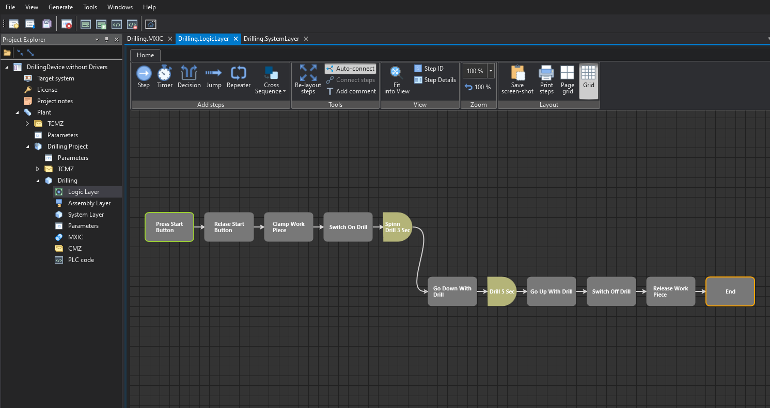The height and width of the screenshot is (408, 770).
Task: Expand the TCMZ node under Drilling Project
Action: click(38, 169)
